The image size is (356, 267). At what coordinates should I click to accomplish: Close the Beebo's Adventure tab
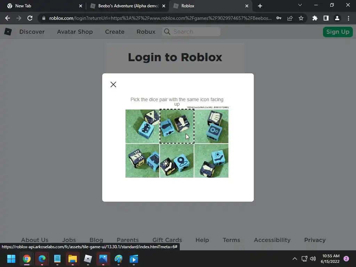tap(164, 6)
